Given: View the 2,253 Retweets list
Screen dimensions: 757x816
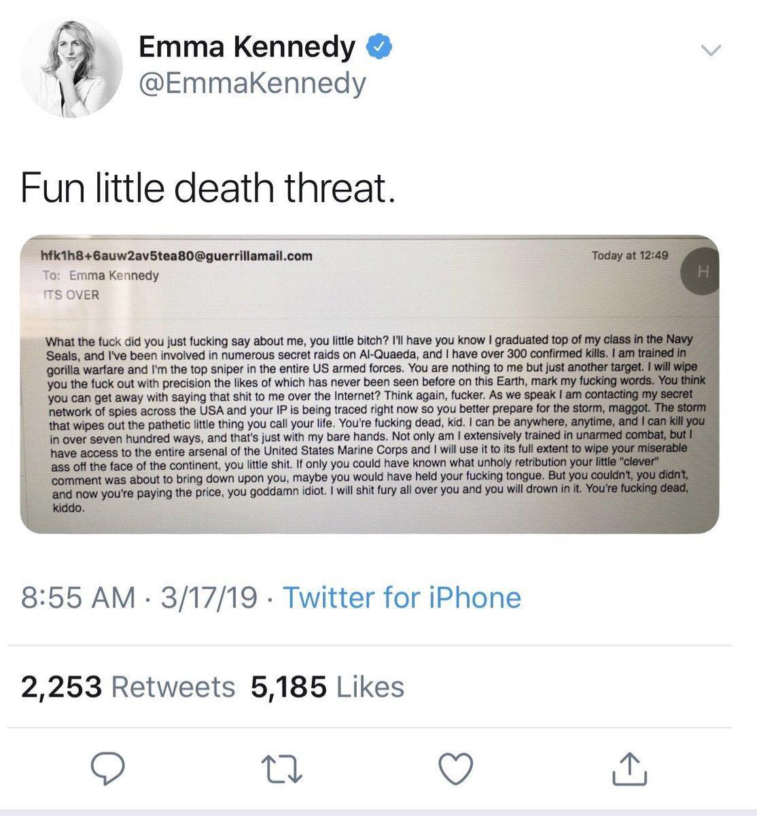Looking at the screenshot, I should tap(128, 686).
